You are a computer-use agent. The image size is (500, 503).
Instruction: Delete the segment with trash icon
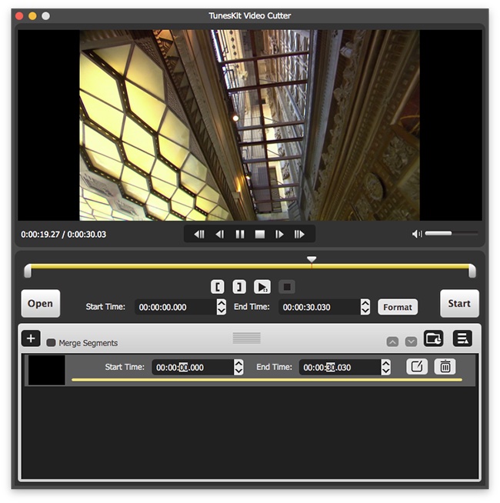445,367
